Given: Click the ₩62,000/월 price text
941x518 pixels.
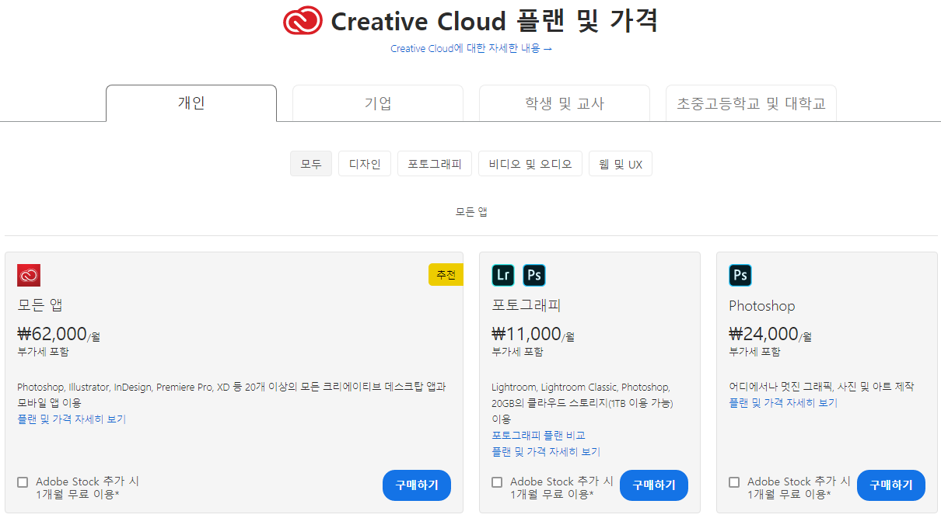Looking at the screenshot, I should click(x=58, y=335).
